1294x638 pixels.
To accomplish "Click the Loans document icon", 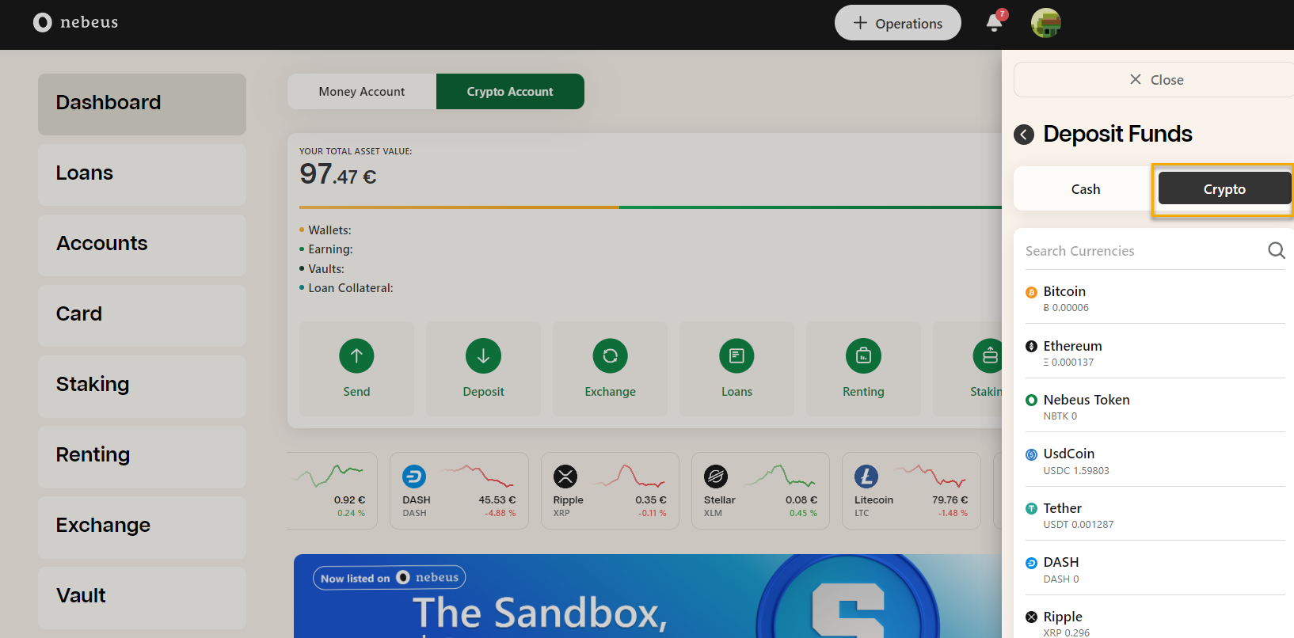I will 736,356.
